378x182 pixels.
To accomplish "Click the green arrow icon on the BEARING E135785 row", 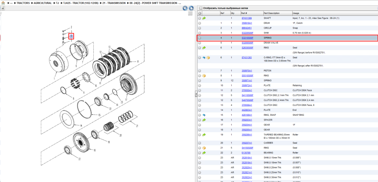I will pyautogui.click(x=204, y=153).
